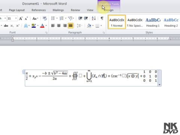
Task: Select the triple integral placeholder box
Action: click(x=81, y=76)
